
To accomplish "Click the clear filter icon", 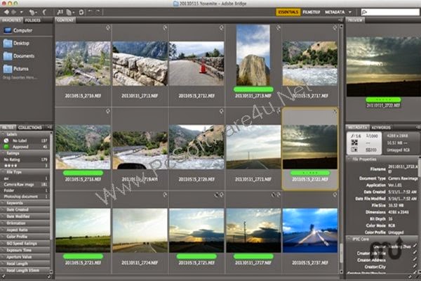I will point(49,277).
